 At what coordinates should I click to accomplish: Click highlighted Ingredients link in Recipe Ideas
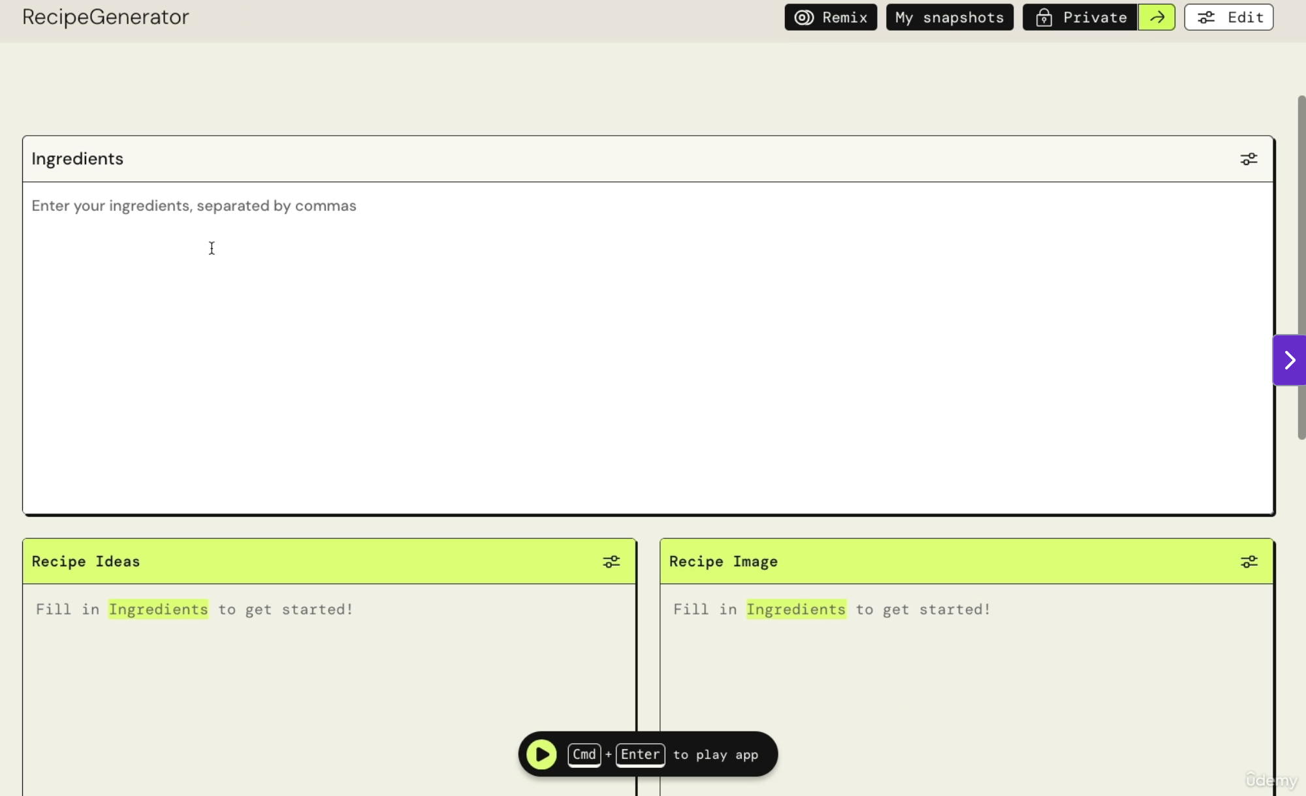coord(158,609)
